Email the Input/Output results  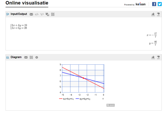tap(31, 14)
